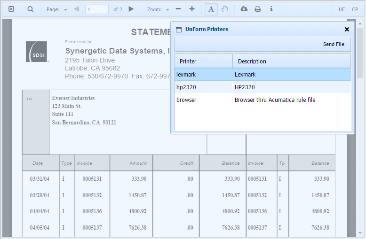Close the UnForm Printers dialog
Image resolution: width=366 pixels, height=239 pixels.
[347, 29]
